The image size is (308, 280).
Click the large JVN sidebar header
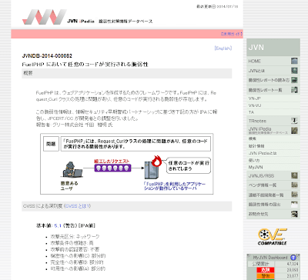[273, 48]
